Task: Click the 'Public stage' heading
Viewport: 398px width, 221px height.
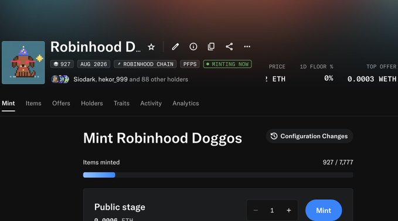Action: 120,207
